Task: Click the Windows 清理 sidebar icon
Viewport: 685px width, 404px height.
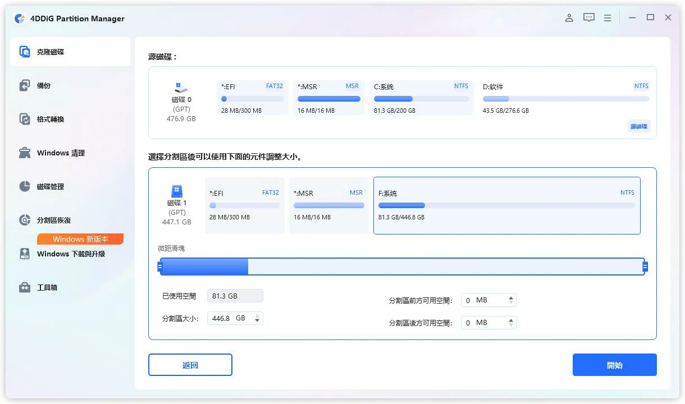Action: pos(25,153)
